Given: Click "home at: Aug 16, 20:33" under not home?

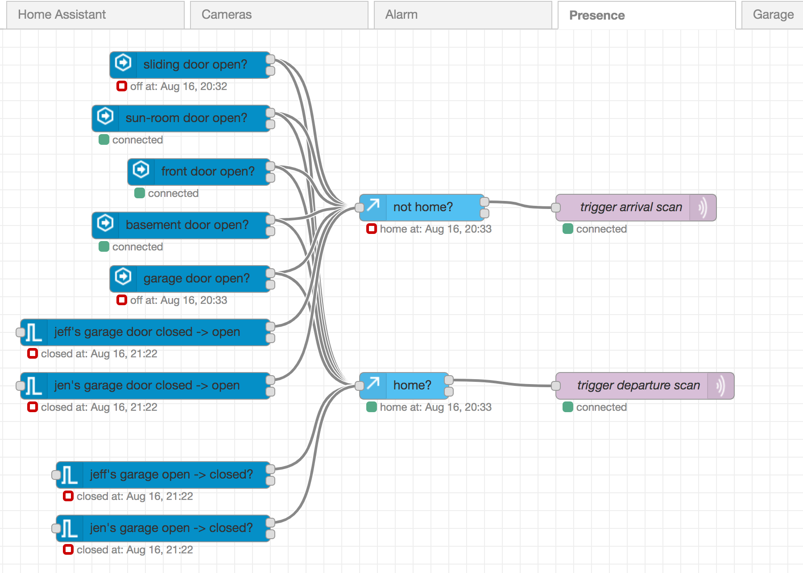Looking at the screenshot, I should coord(436,229).
